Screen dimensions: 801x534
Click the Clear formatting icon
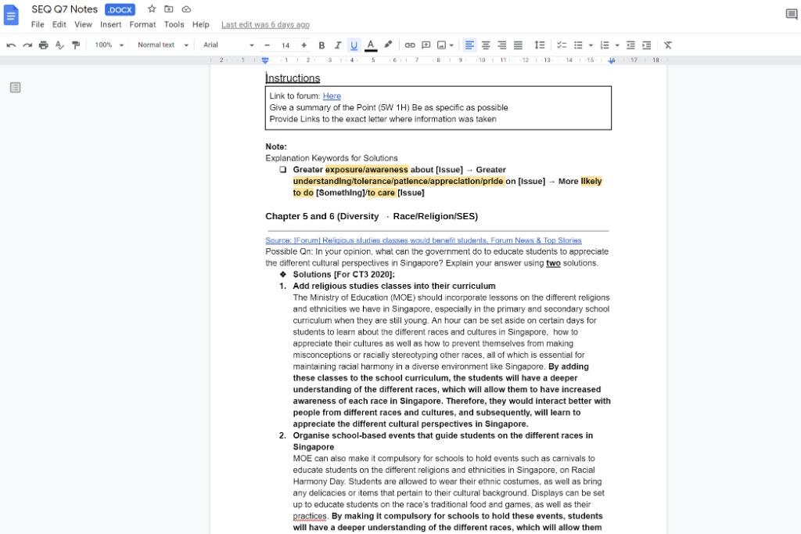pyautogui.click(x=667, y=45)
